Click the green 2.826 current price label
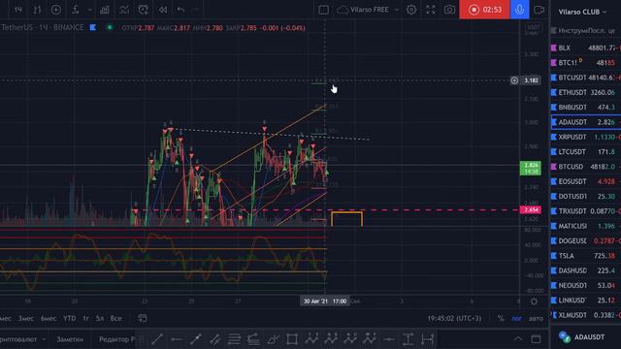The image size is (621, 349). tap(531, 168)
